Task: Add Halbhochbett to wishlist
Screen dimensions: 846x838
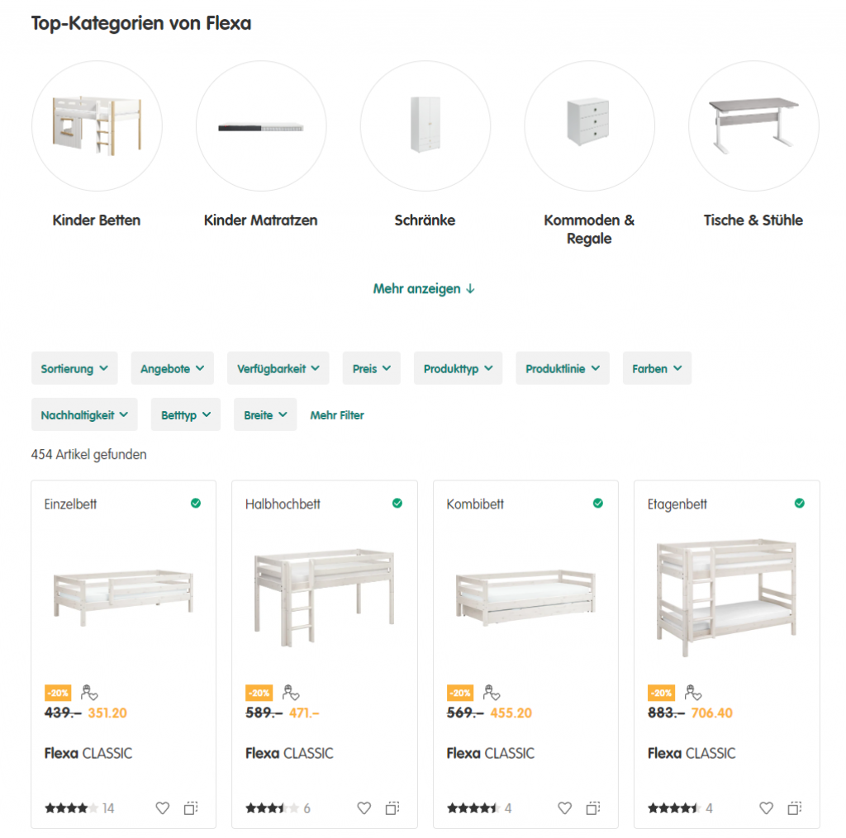Action: (364, 808)
